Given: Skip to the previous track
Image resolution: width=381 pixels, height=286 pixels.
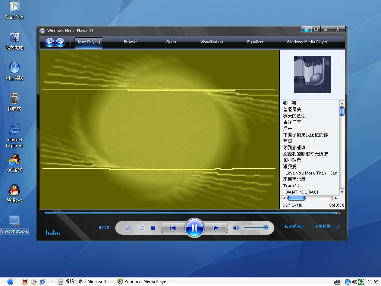Looking at the screenshot, I should coord(172,227).
